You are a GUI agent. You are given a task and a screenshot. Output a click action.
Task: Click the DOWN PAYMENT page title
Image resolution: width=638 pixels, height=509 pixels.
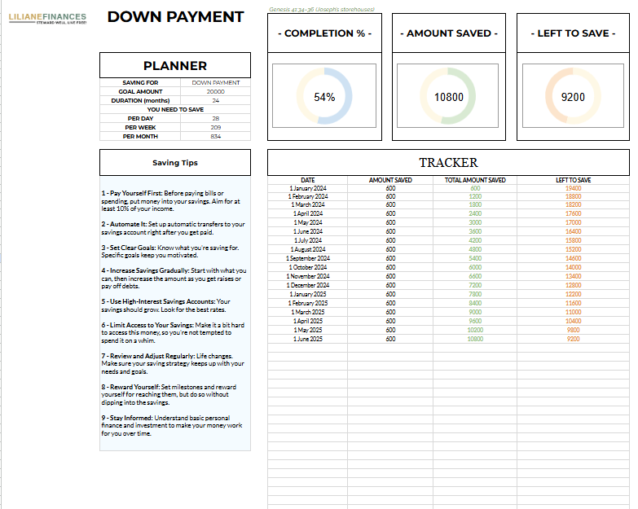click(x=175, y=17)
